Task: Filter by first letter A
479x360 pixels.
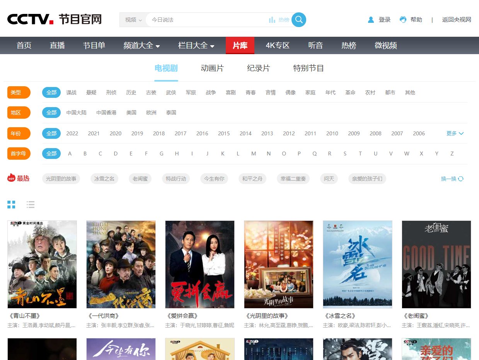Action: [70, 154]
